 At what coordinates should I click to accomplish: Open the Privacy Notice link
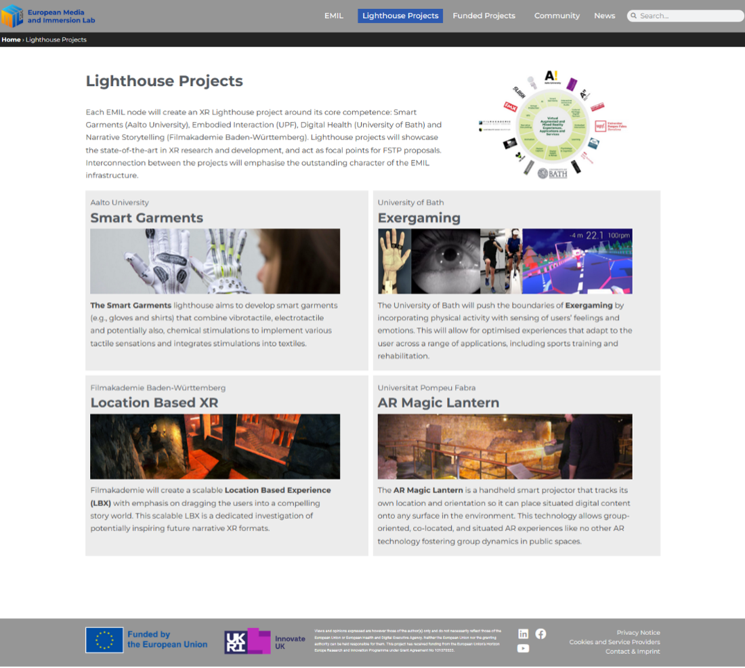tap(638, 633)
